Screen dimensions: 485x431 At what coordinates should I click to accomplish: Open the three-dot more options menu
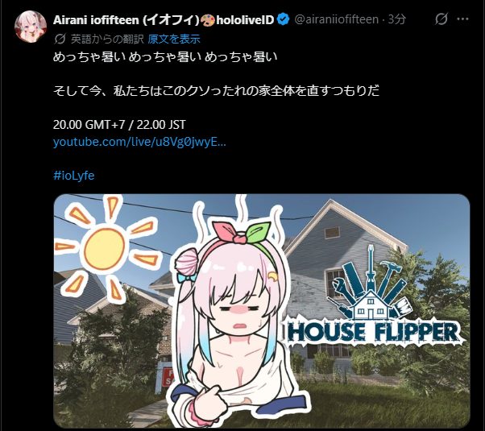click(x=462, y=19)
